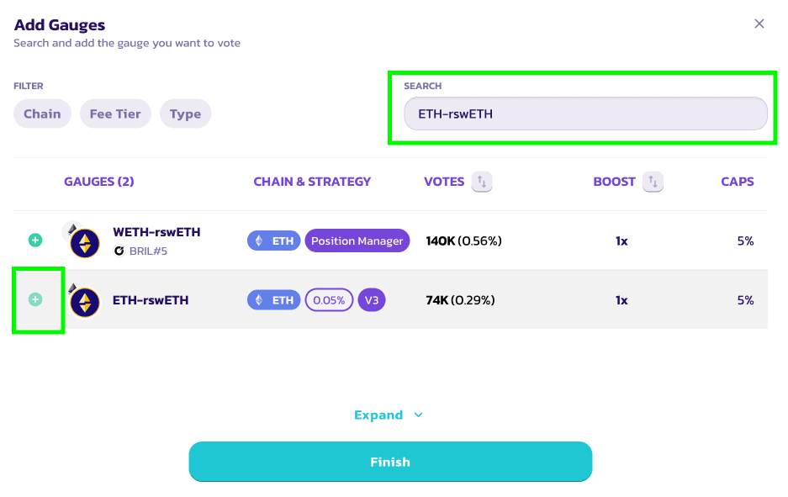Click the ETH-rswETH token pair icon
The height and width of the screenshot is (497, 788).
point(84,301)
